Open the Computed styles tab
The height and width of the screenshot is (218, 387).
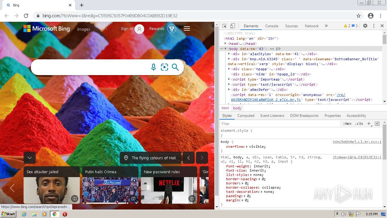click(246, 116)
